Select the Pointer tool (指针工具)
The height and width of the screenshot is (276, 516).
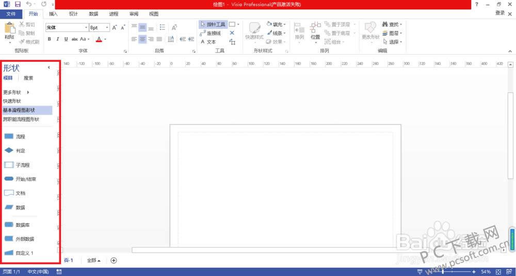[212, 24]
